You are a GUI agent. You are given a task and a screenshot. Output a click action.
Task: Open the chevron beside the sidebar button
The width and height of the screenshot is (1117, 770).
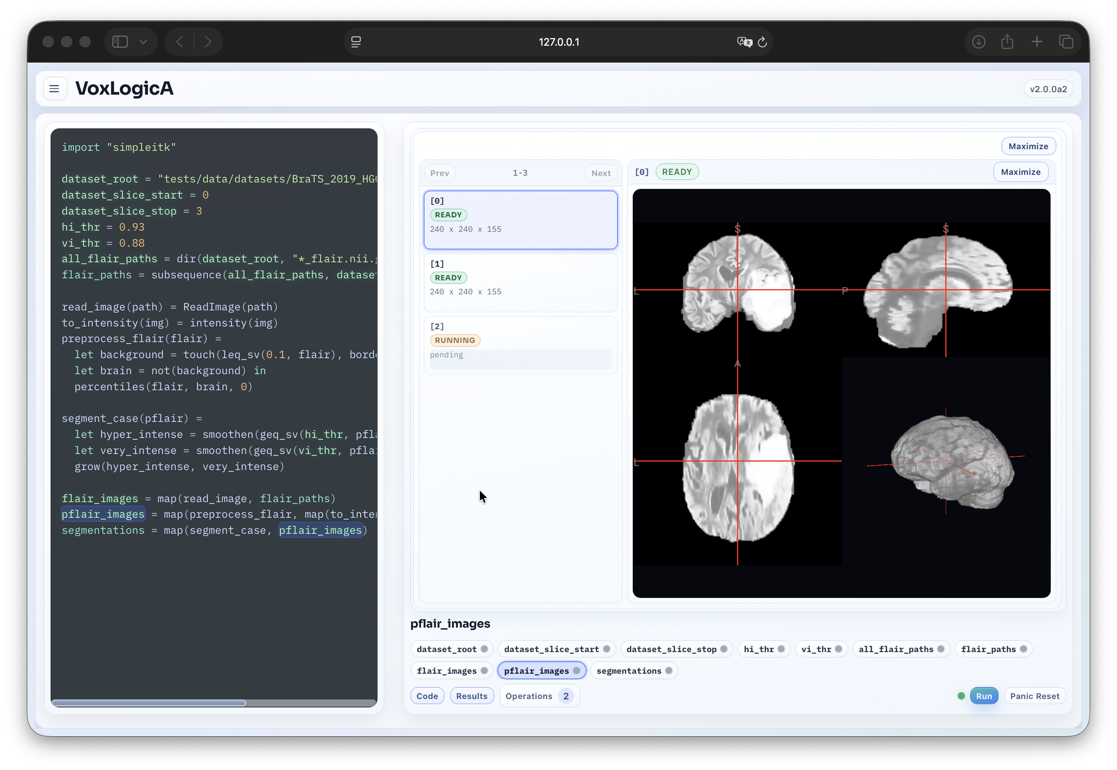click(143, 41)
